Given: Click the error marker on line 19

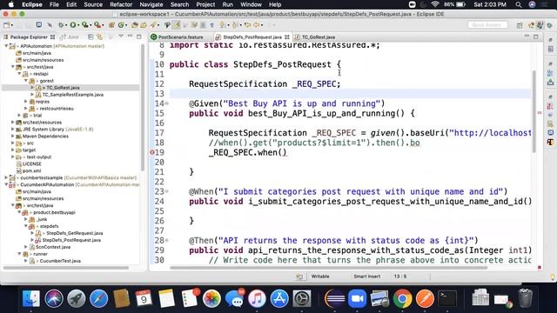Looking at the screenshot, I should tap(152, 152).
